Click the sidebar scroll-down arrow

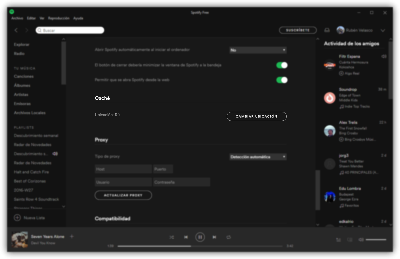click(x=63, y=207)
